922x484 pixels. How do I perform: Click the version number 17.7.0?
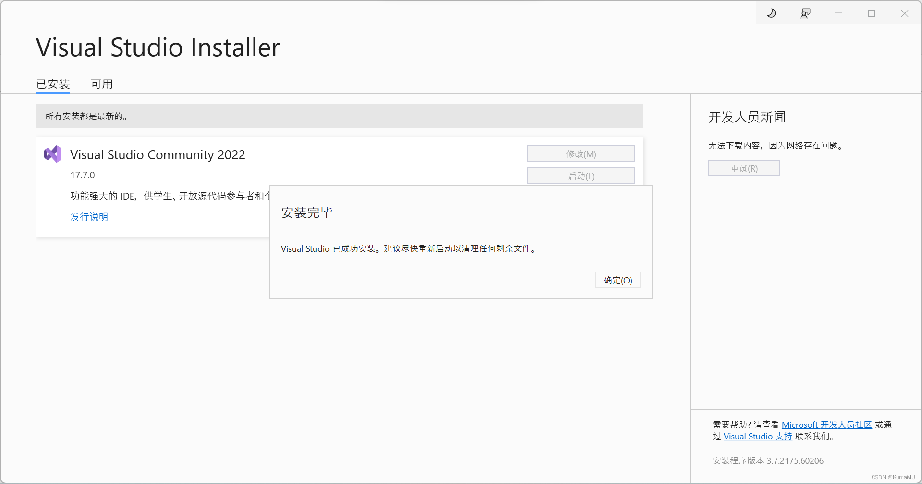pyautogui.click(x=83, y=175)
